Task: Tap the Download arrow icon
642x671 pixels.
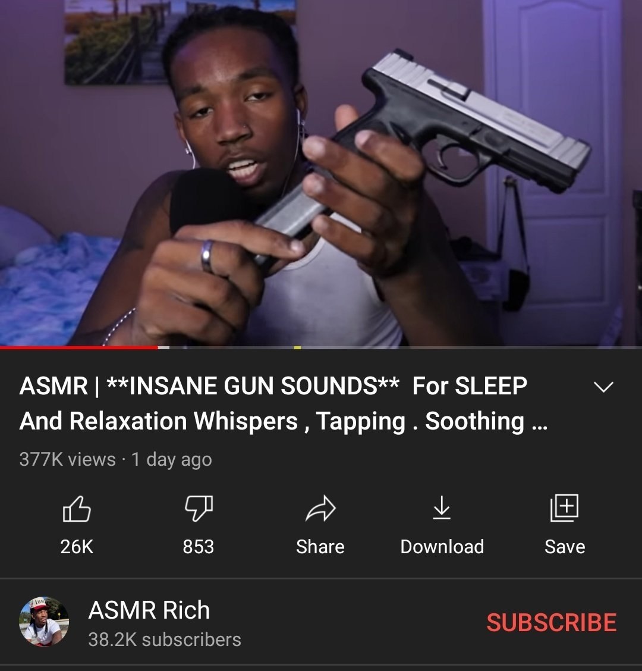Action: [x=442, y=508]
